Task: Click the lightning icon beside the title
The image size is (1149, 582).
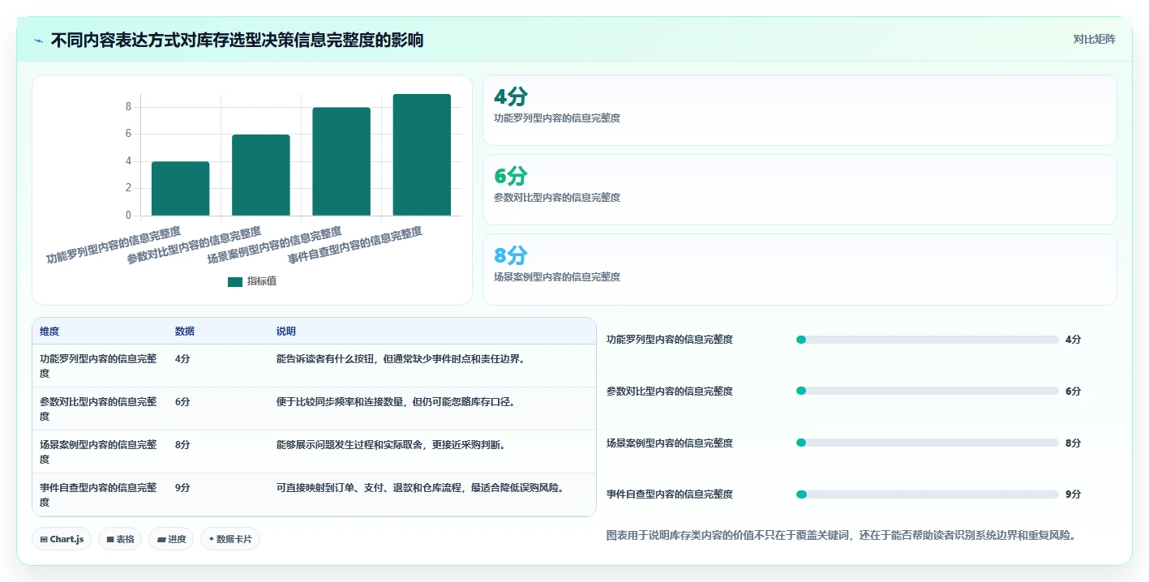Action: 38,41
